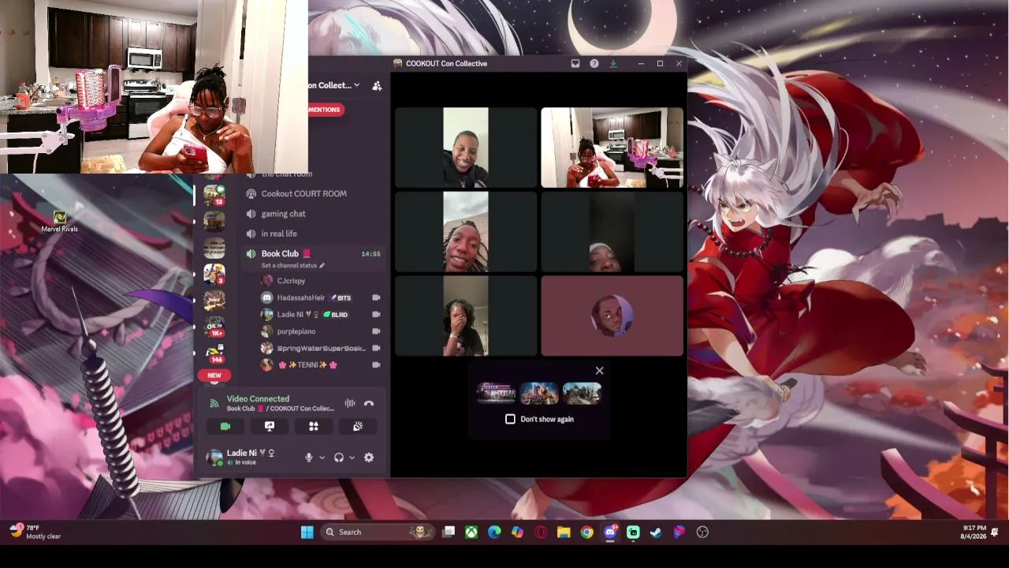Select SpringWaterSuperSoak in voice list
Image resolution: width=1009 pixels, height=568 pixels.
point(319,348)
